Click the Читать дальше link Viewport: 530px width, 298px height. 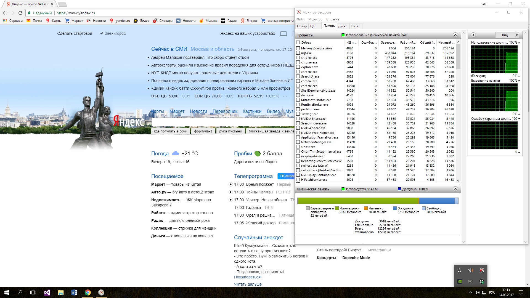(x=248, y=284)
